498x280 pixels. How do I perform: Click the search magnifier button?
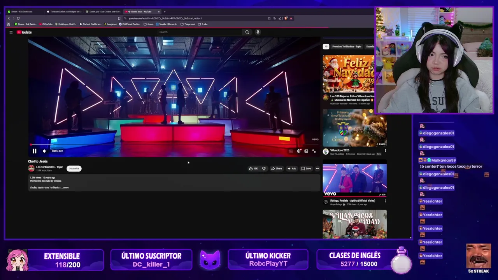[x=247, y=32]
